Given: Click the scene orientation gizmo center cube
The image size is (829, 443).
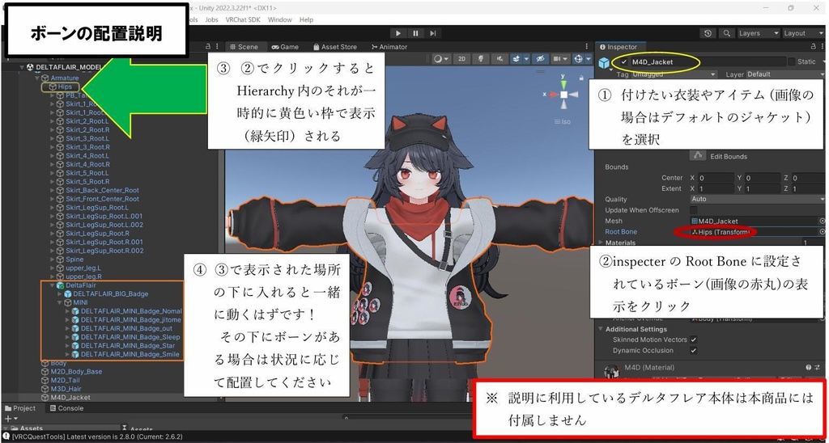Looking at the screenshot, I should 564,95.
